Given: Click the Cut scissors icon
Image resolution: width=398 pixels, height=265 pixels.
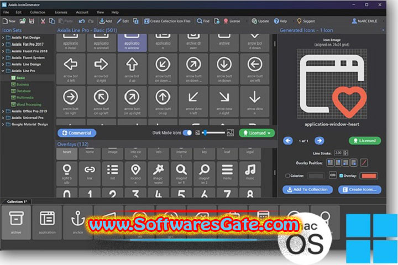Looking at the screenshot, I should 43,21.
